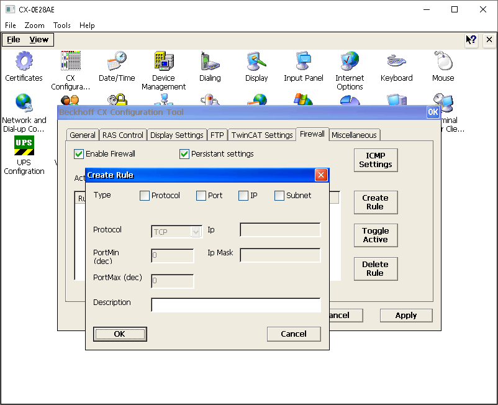Viewport: 498px width, 405px height.
Task: Cancel the Create Rule dialog
Action: 294,334
